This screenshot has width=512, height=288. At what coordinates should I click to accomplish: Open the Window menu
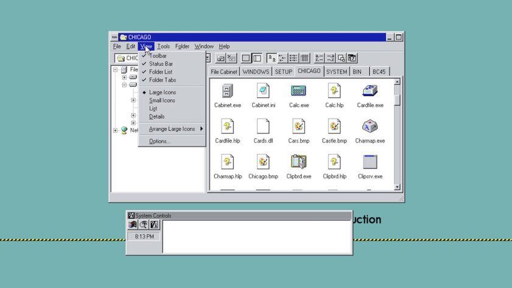(x=204, y=46)
